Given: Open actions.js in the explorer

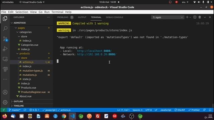Looking at the screenshot, I should 31,62.
